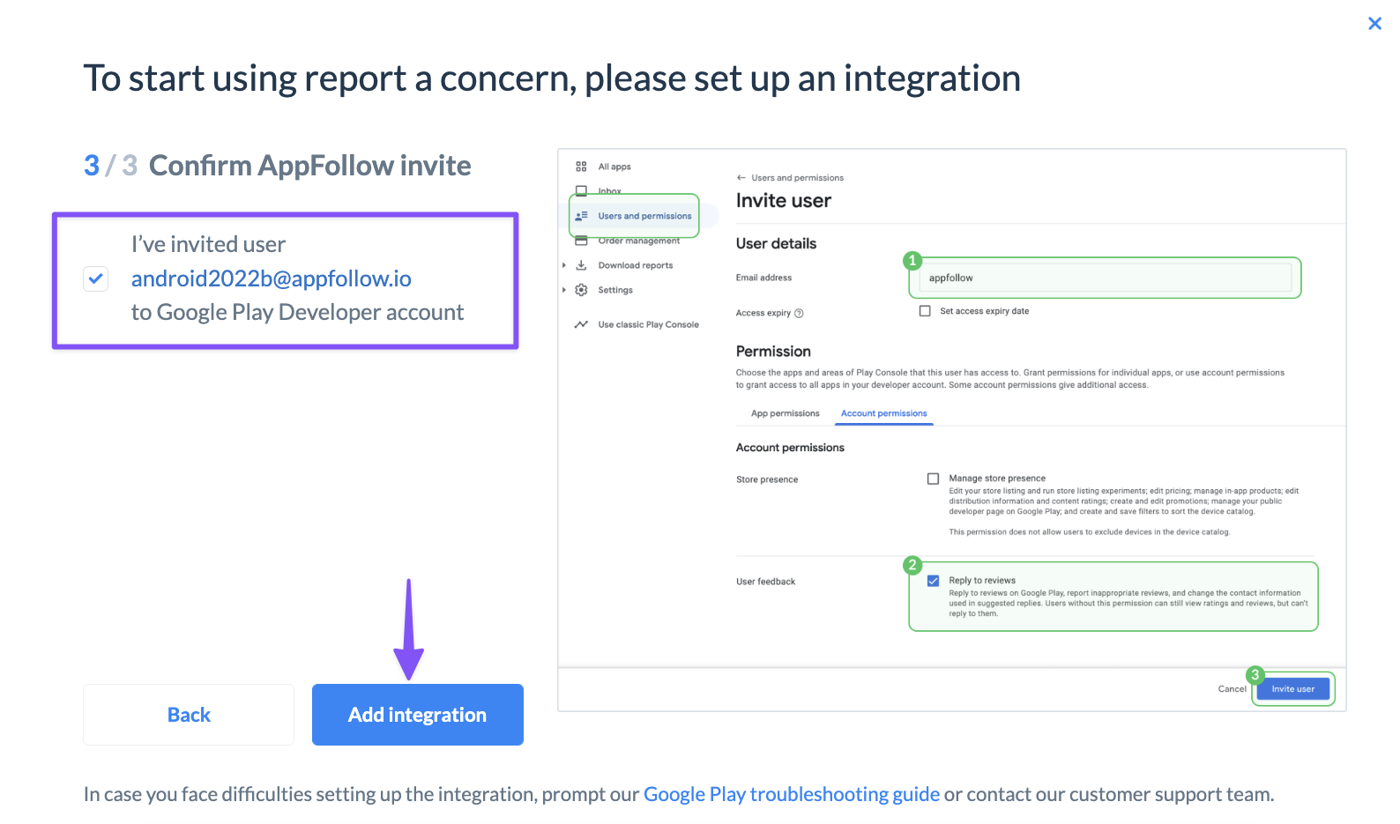Click the Access expiry help icon
Viewport: 1400px width, 824px height.
point(799,313)
